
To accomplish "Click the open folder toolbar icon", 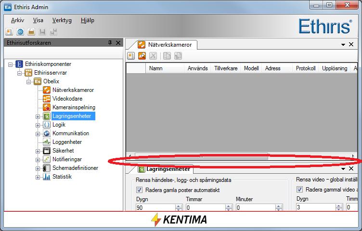I will 31,32.
